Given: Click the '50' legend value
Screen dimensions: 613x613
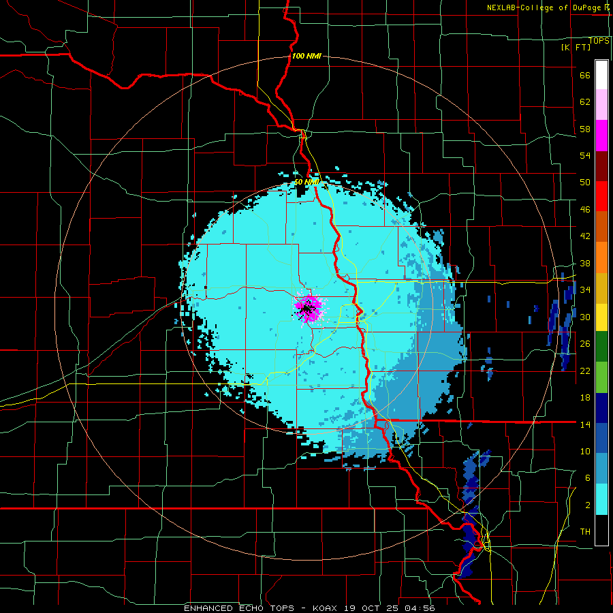Looking at the screenshot, I should (585, 183).
